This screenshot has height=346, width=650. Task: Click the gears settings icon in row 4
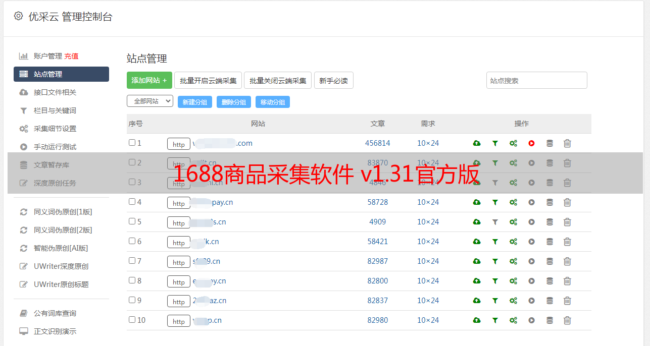click(x=513, y=202)
